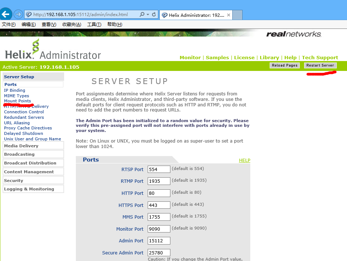Click the SERVER SETUP page heading
This screenshot has height=261, width=347.
130,81
